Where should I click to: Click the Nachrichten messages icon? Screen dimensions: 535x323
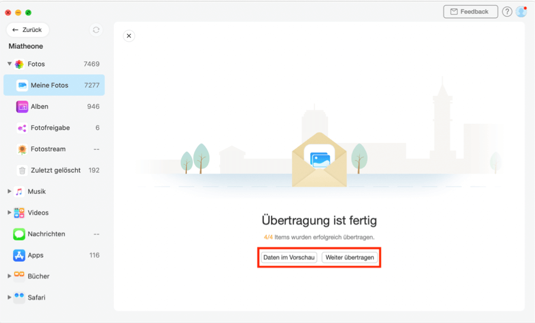pyautogui.click(x=19, y=234)
